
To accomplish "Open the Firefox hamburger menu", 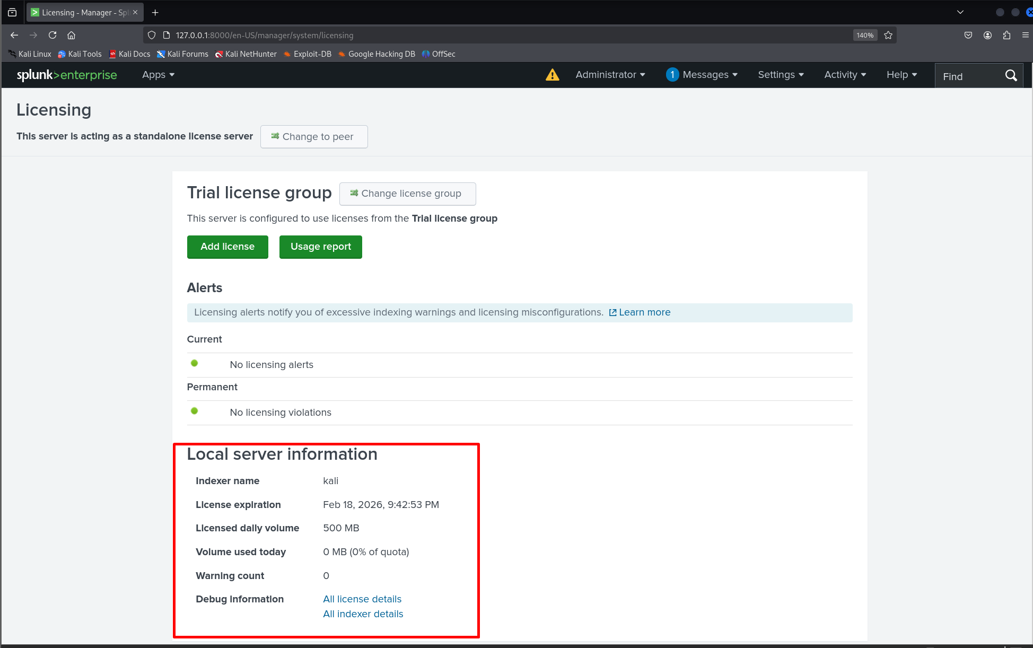I will (1026, 35).
